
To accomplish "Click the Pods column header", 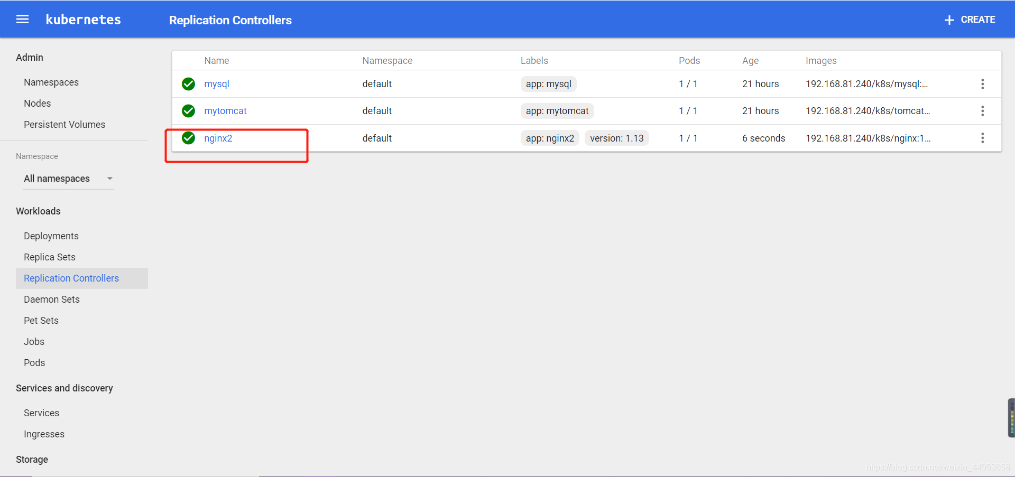I will [x=689, y=61].
